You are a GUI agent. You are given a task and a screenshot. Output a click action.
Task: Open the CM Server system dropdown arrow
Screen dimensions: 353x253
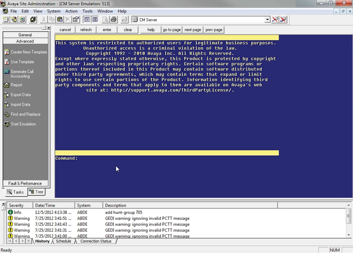coord(267,20)
